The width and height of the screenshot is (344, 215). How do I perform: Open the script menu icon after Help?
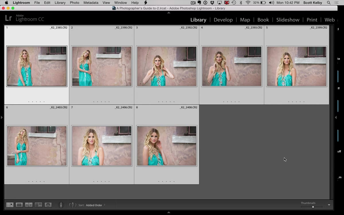[146, 3]
